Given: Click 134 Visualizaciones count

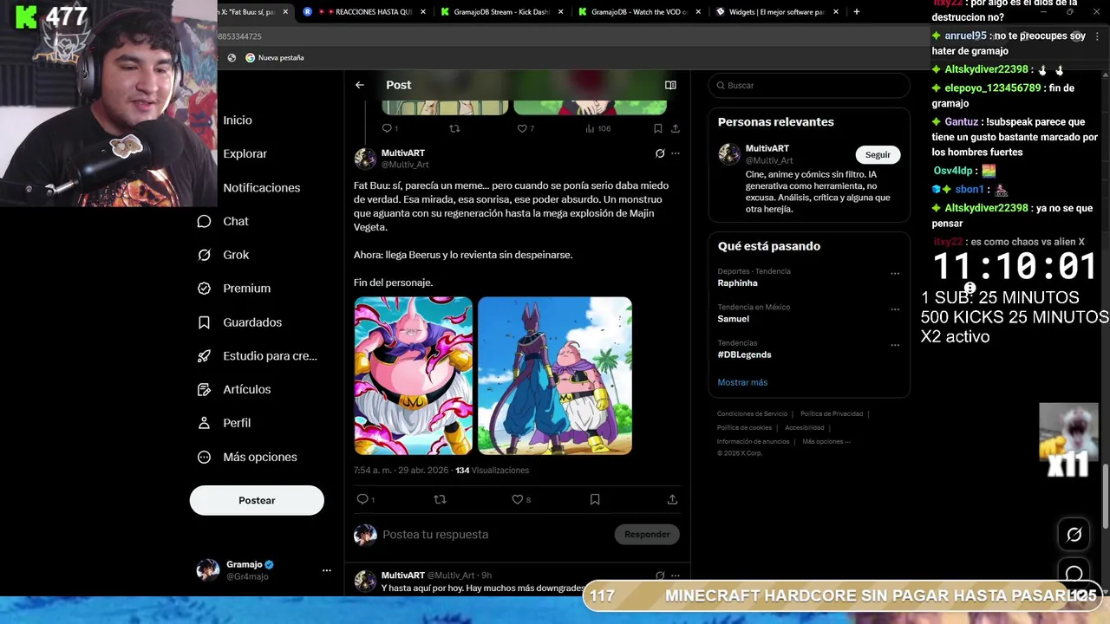Looking at the screenshot, I should [x=492, y=471].
